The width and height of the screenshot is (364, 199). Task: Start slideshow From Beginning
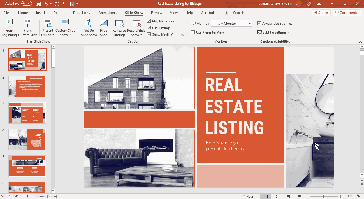pos(9,28)
